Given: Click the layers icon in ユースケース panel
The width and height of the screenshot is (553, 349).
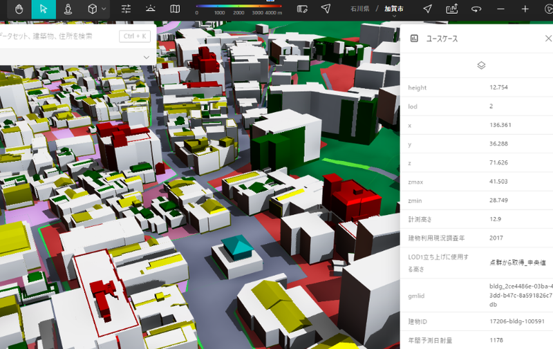Looking at the screenshot, I should coord(482,65).
